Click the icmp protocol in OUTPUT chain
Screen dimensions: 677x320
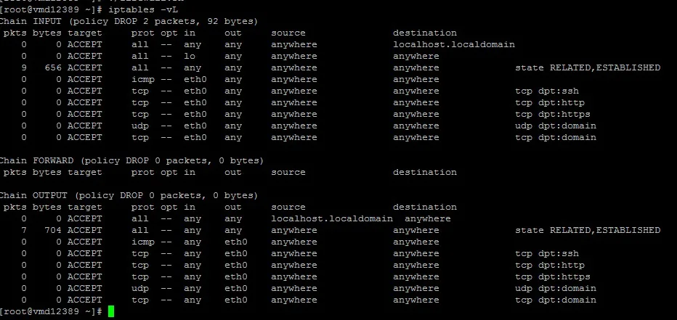(x=142, y=242)
